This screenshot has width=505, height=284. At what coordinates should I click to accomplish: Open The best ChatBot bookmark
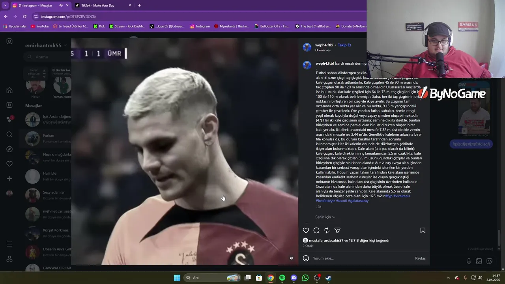313,26
